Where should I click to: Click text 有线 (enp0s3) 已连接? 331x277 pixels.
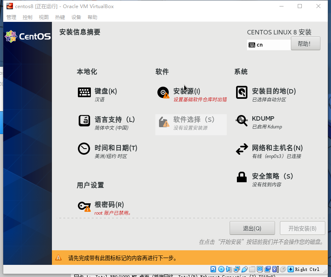point(277,156)
